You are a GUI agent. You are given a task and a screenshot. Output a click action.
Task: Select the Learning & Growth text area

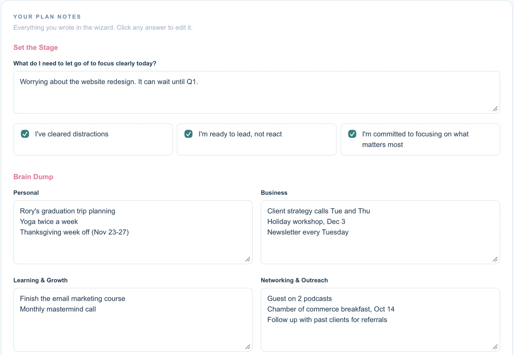pos(133,320)
